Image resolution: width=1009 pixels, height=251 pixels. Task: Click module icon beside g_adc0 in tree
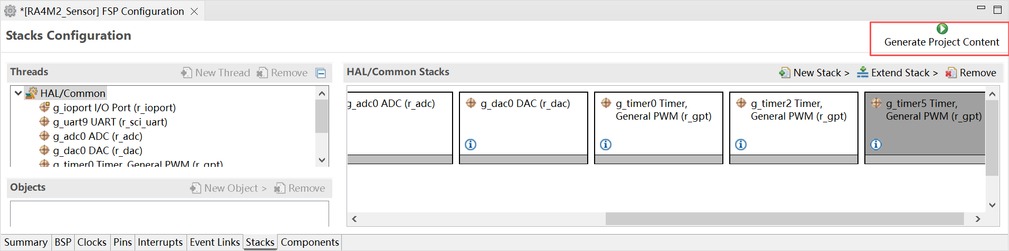pos(45,136)
